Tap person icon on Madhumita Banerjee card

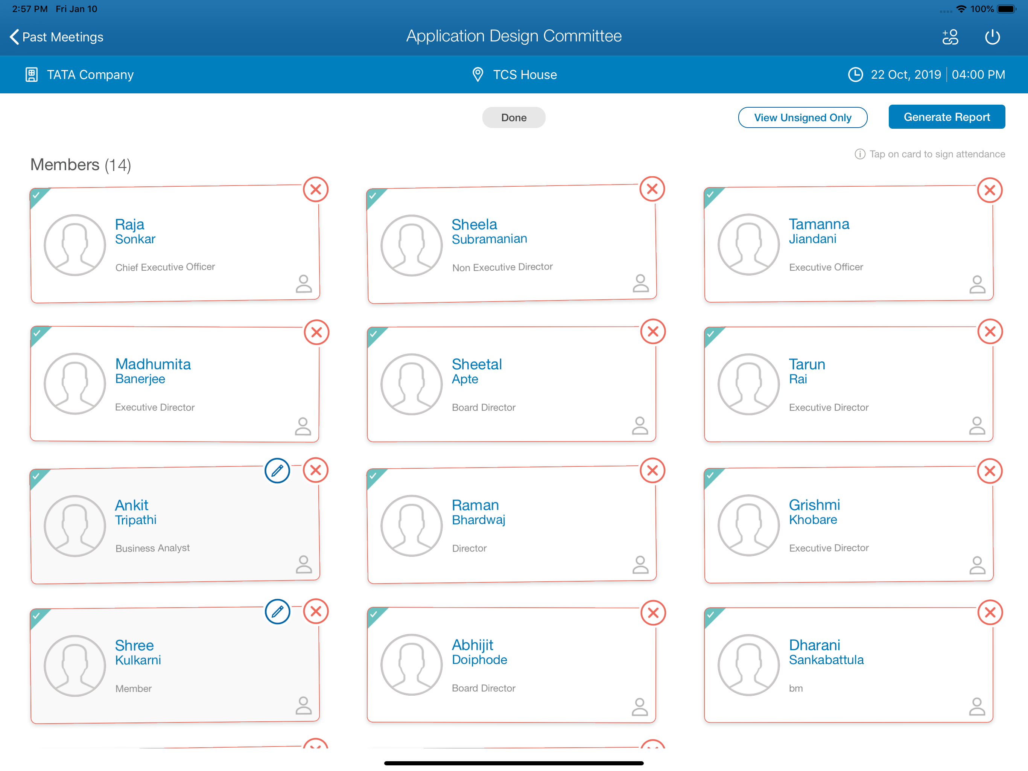point(303,427)
